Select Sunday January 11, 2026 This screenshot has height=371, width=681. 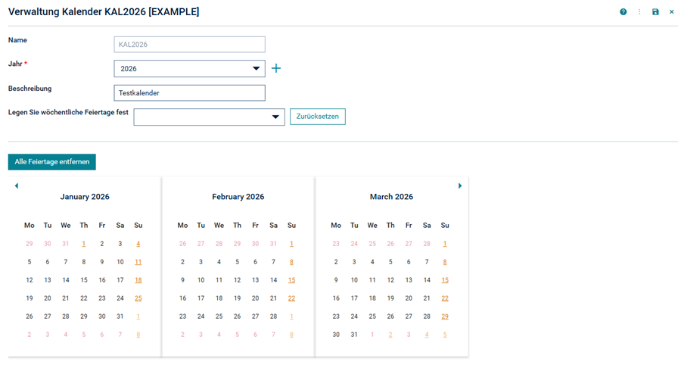138,262
